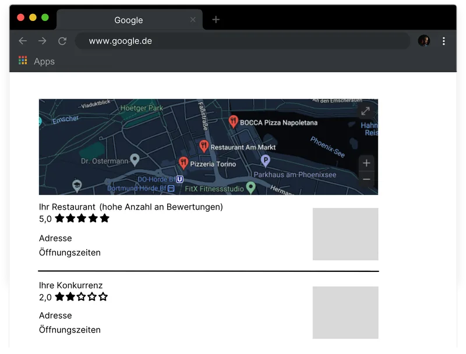Click the BOCCA Pizza Napoletana map label
Screen dimensions: 466x354
coord(279,123)
